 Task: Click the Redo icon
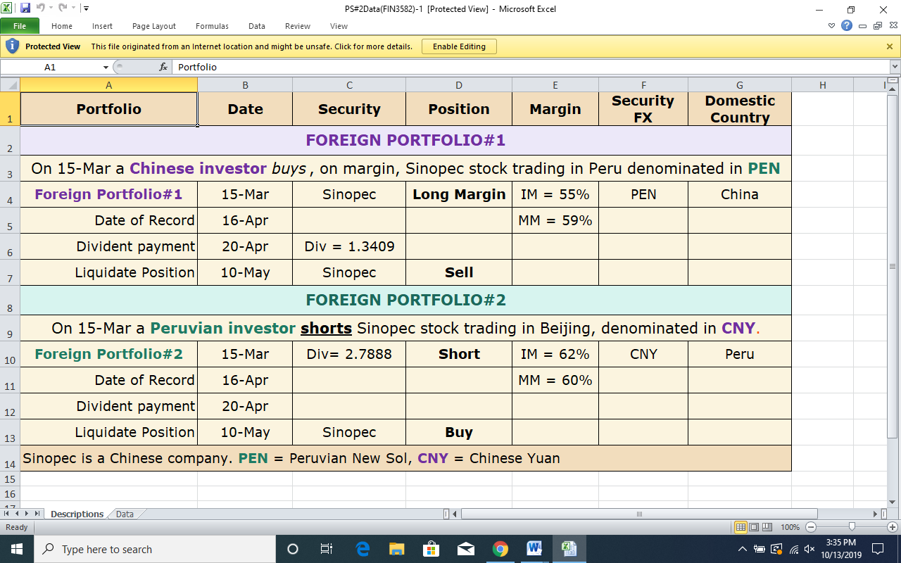click(x=63, y=8)
